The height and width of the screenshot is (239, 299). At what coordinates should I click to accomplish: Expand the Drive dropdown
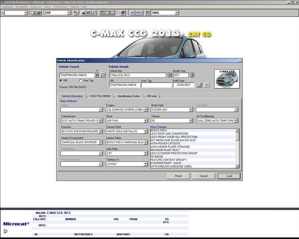pyautogui.click(x=145, y=121)
